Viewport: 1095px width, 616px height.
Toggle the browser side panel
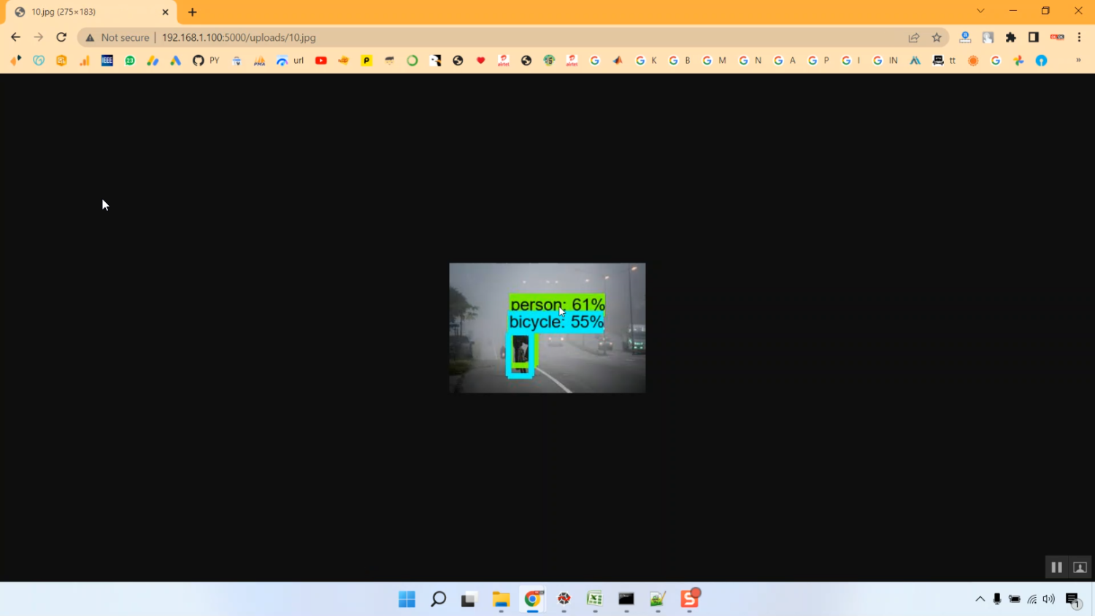click(x=1034, y=37)
